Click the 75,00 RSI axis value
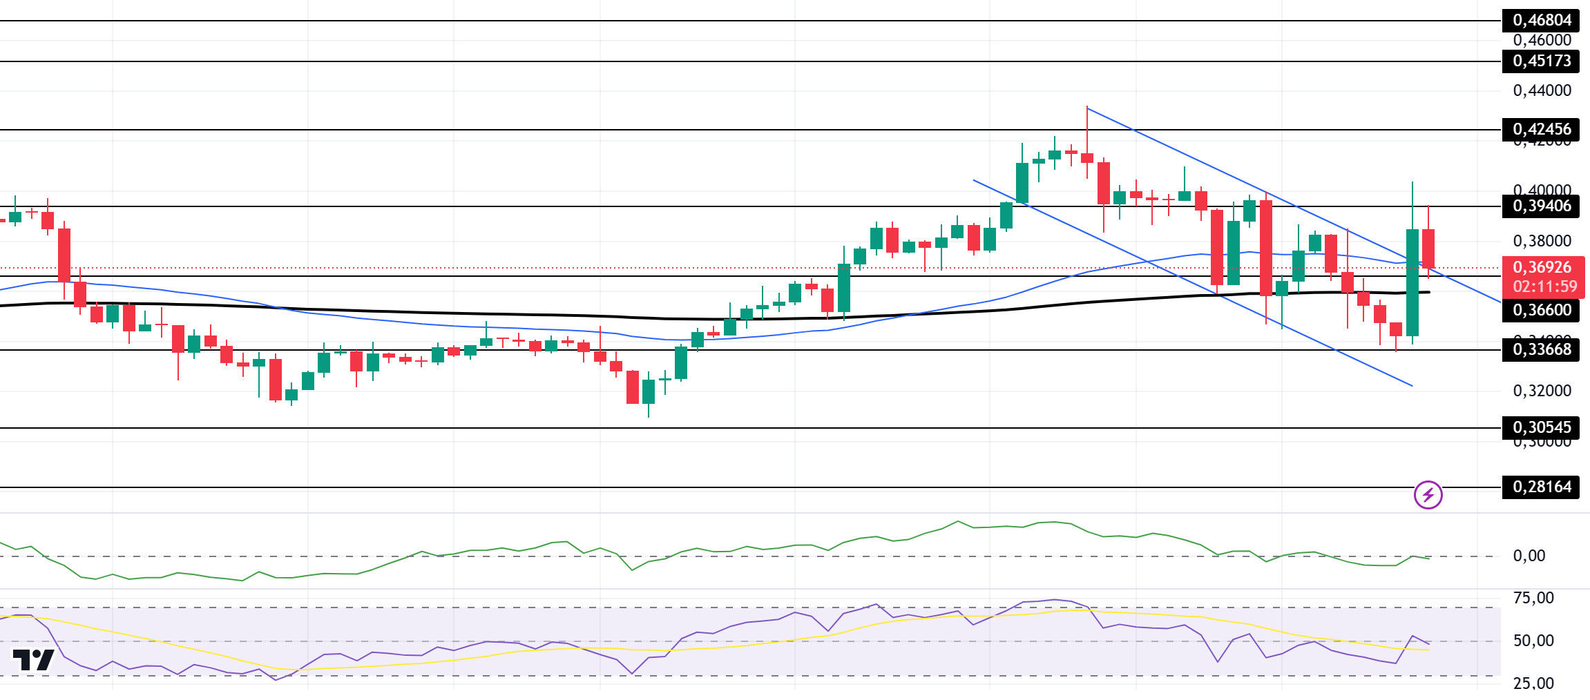Viewport: 1590px width, 700px height. click(1533, 599)
